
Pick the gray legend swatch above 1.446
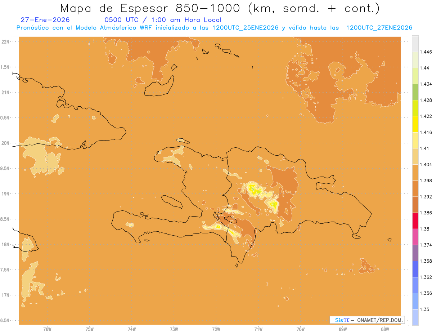tap(415, 43)
